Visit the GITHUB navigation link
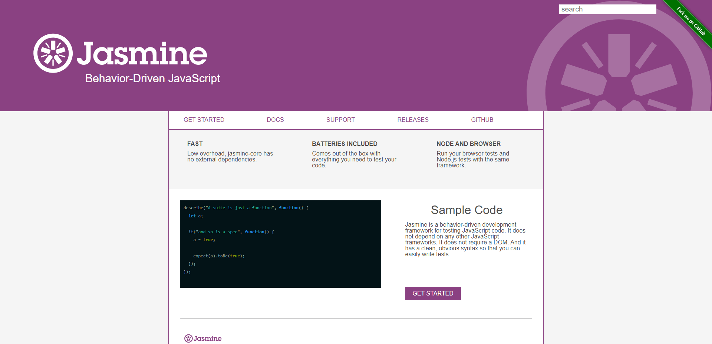This screenshot has height=344, width=712. point(482,120)
